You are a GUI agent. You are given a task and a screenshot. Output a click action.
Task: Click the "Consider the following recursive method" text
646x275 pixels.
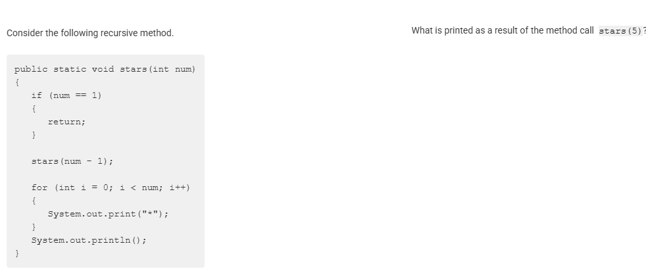(90, 33)
